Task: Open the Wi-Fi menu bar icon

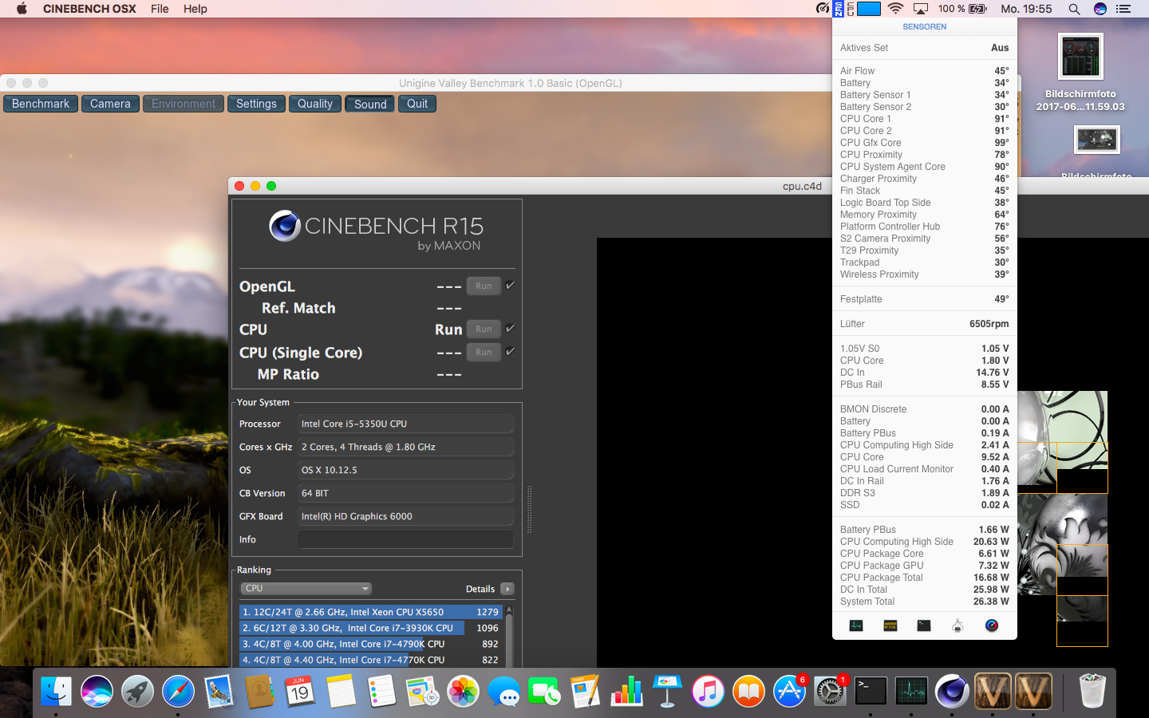Action: point(895,9)
